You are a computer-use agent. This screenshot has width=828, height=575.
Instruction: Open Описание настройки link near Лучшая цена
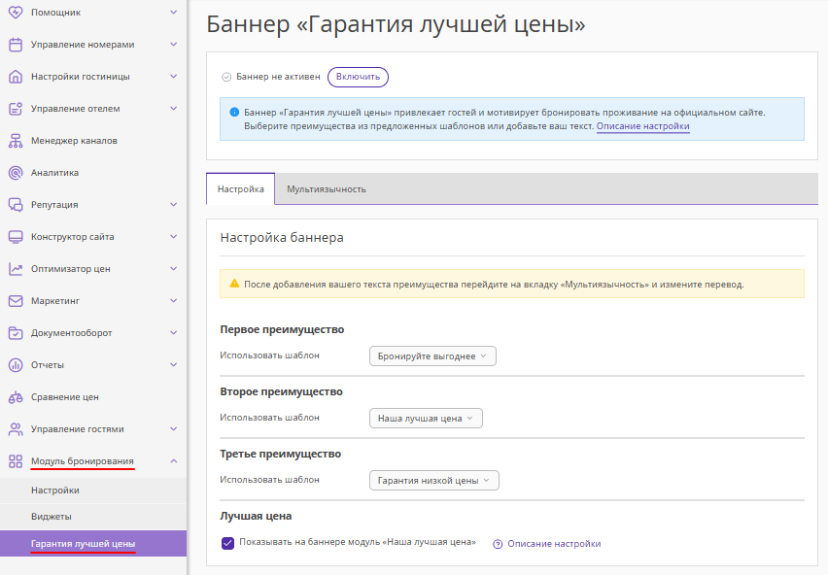coord(554,544)
